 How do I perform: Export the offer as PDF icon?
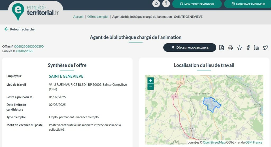point(222,48)
